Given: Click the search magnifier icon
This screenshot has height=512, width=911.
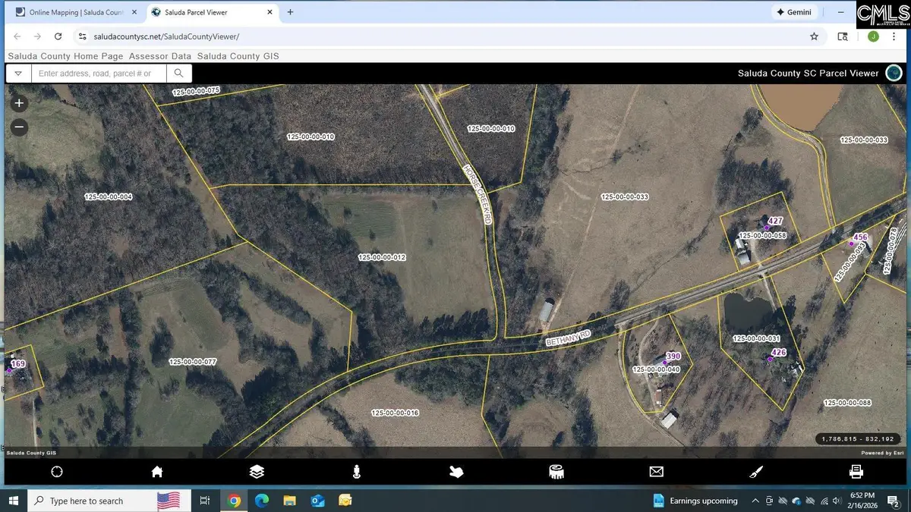Looking at the screenshot, I should tap(178, 73).
